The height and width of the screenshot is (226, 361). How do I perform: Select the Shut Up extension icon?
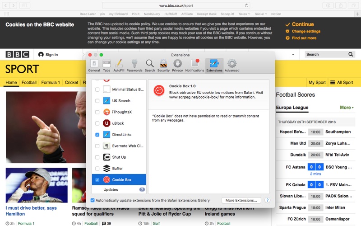pos(106,157)
